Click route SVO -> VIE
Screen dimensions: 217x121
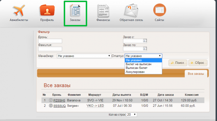(95, 100)
